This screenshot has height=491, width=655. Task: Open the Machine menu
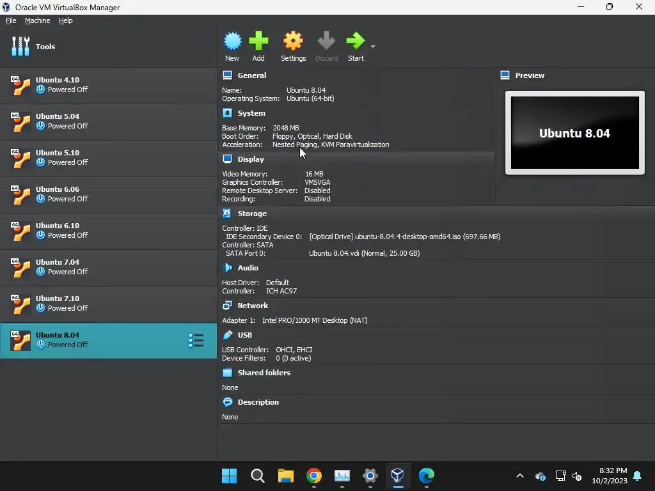coord(38,20)
